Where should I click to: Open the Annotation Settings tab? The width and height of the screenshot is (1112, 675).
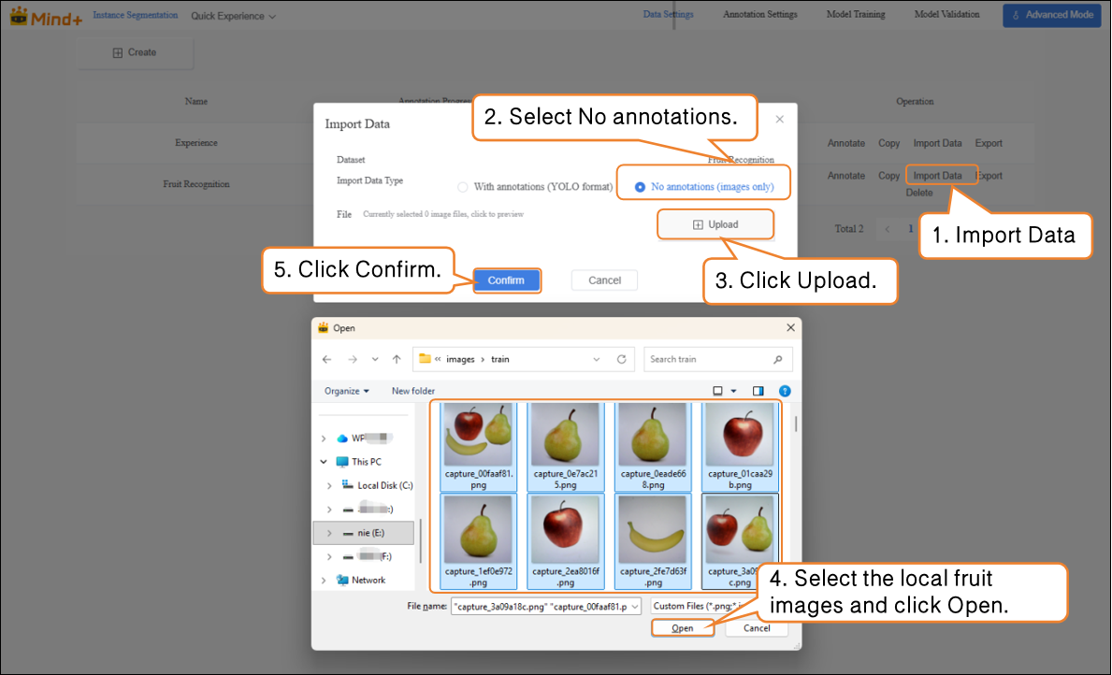coord(759,15)
